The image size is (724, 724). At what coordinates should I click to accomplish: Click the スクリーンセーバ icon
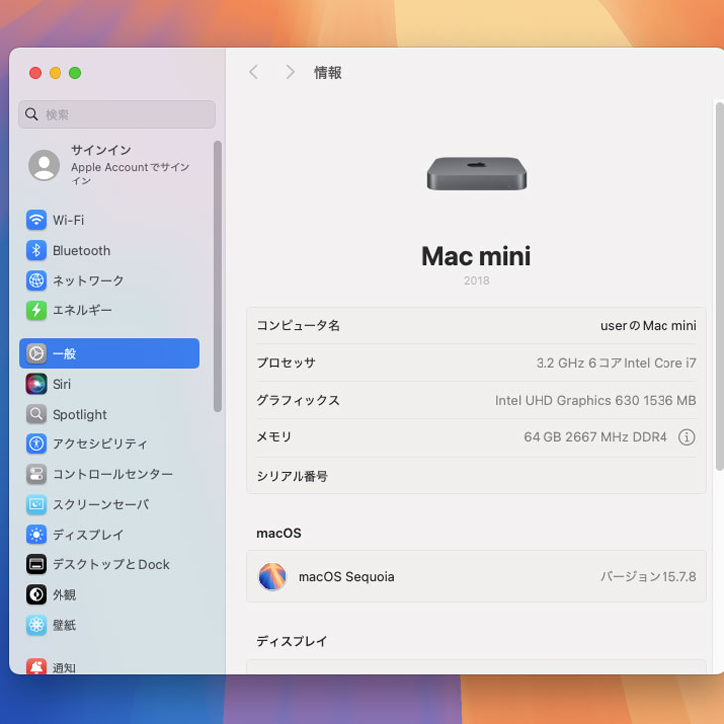coord(36,504)
